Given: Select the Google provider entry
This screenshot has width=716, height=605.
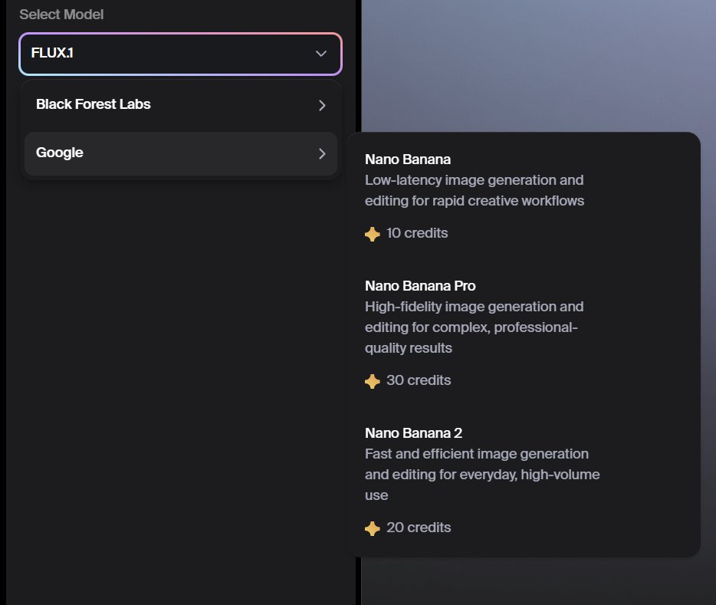Looking at the screenshot, I should click(60, 153).
